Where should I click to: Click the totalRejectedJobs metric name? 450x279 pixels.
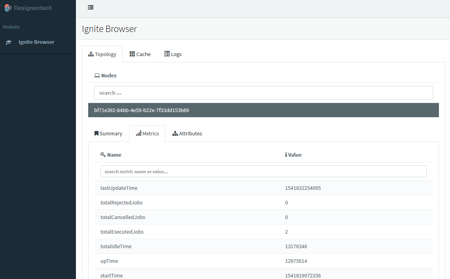[x=121, y=203]
